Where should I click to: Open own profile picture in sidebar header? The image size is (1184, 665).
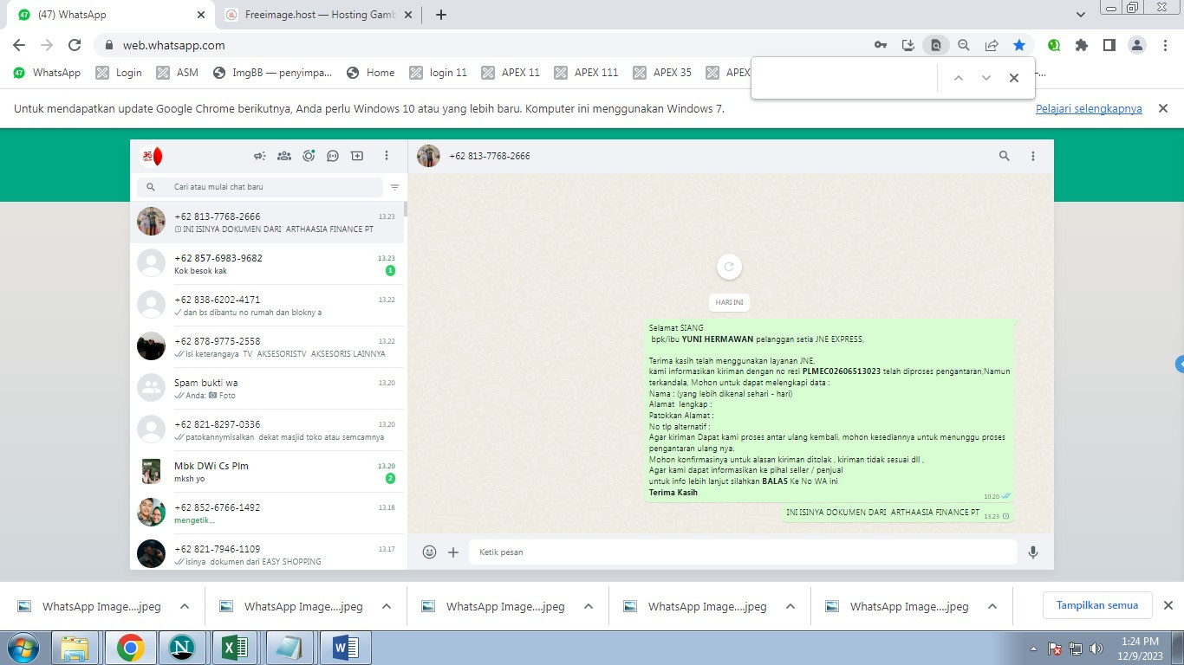(x=152, y=156)
